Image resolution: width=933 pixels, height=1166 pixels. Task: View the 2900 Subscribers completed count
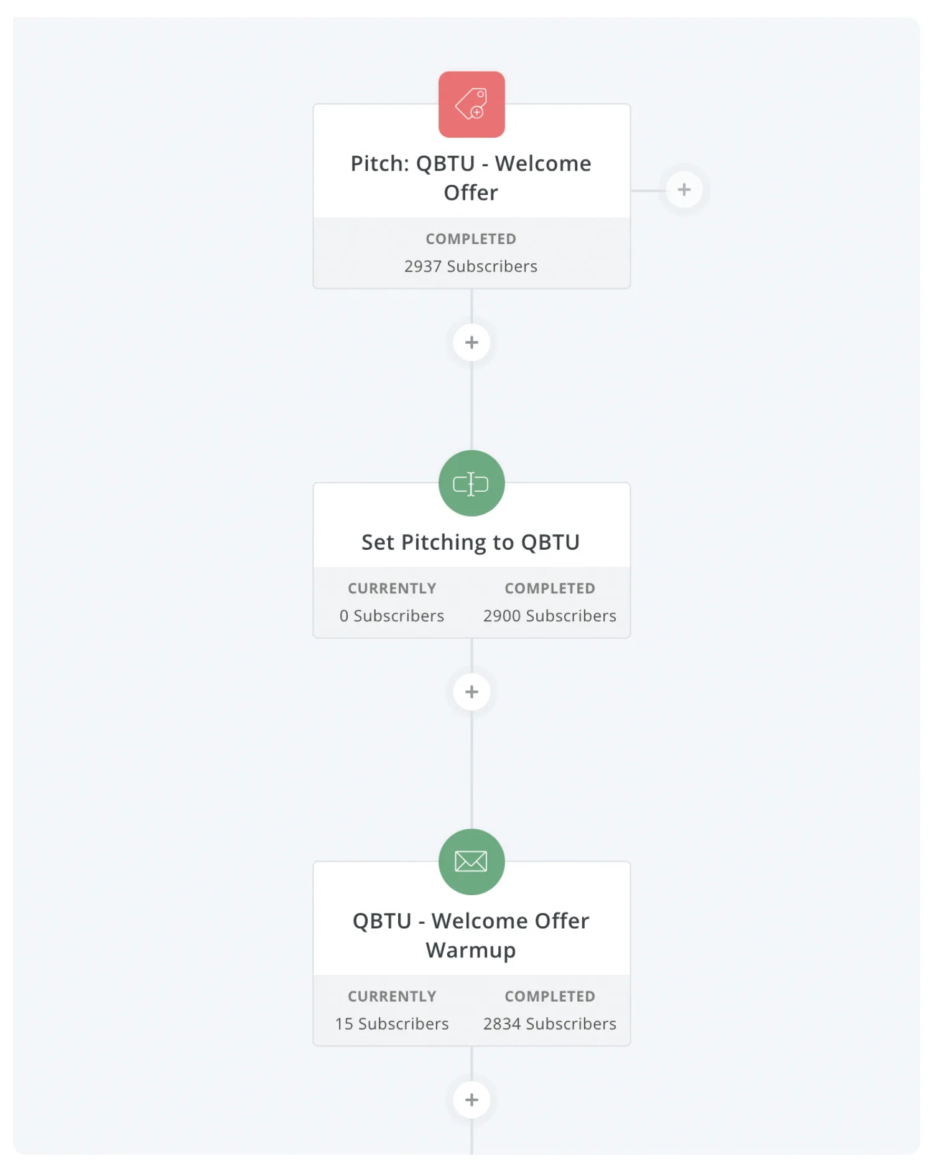pos(550,616)
